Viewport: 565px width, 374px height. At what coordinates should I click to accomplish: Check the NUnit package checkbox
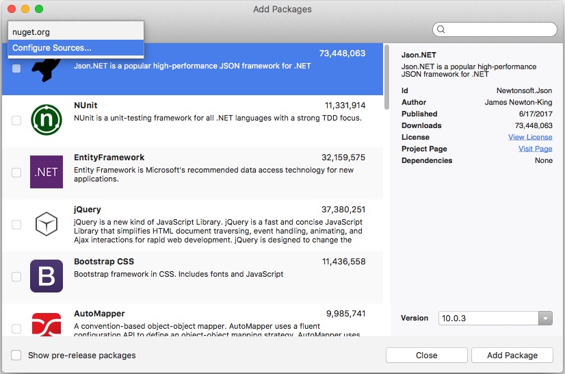16,121
